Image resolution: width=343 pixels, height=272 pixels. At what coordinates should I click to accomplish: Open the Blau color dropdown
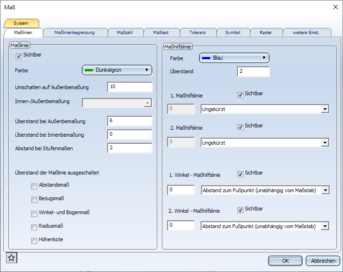[235, 58]
